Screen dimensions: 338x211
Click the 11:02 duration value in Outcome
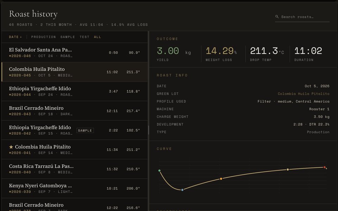tap(308, 51)
